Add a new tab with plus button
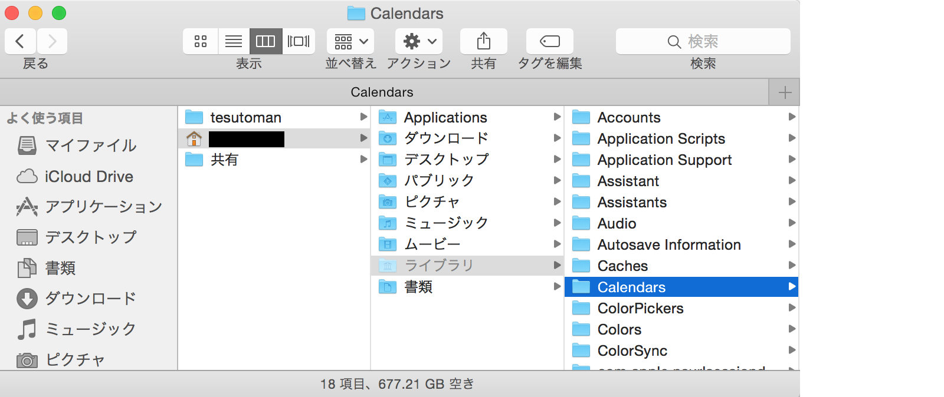 pos(785,92)
